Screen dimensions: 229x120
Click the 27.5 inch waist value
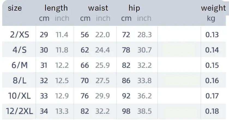[x=103, y=81]
